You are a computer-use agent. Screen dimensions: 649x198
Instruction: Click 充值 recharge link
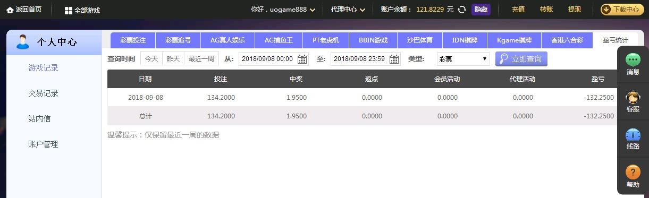(518, 10)
